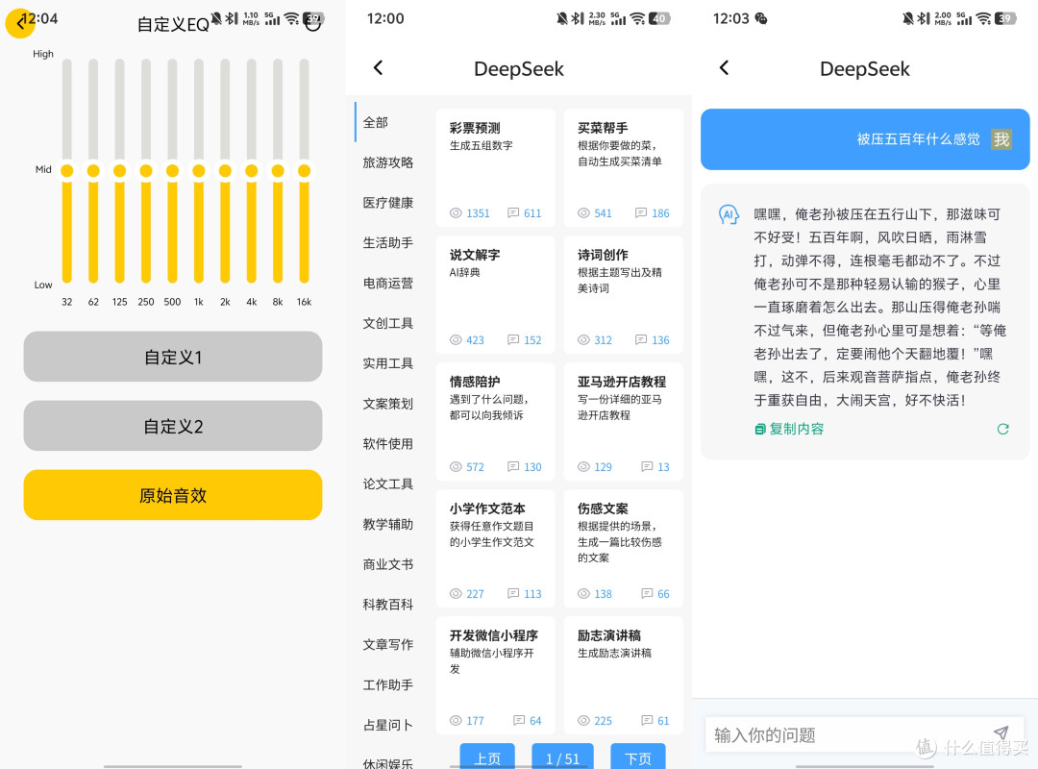Copy the reply with 复制内容
The image size is (1038, 769).
789,430
